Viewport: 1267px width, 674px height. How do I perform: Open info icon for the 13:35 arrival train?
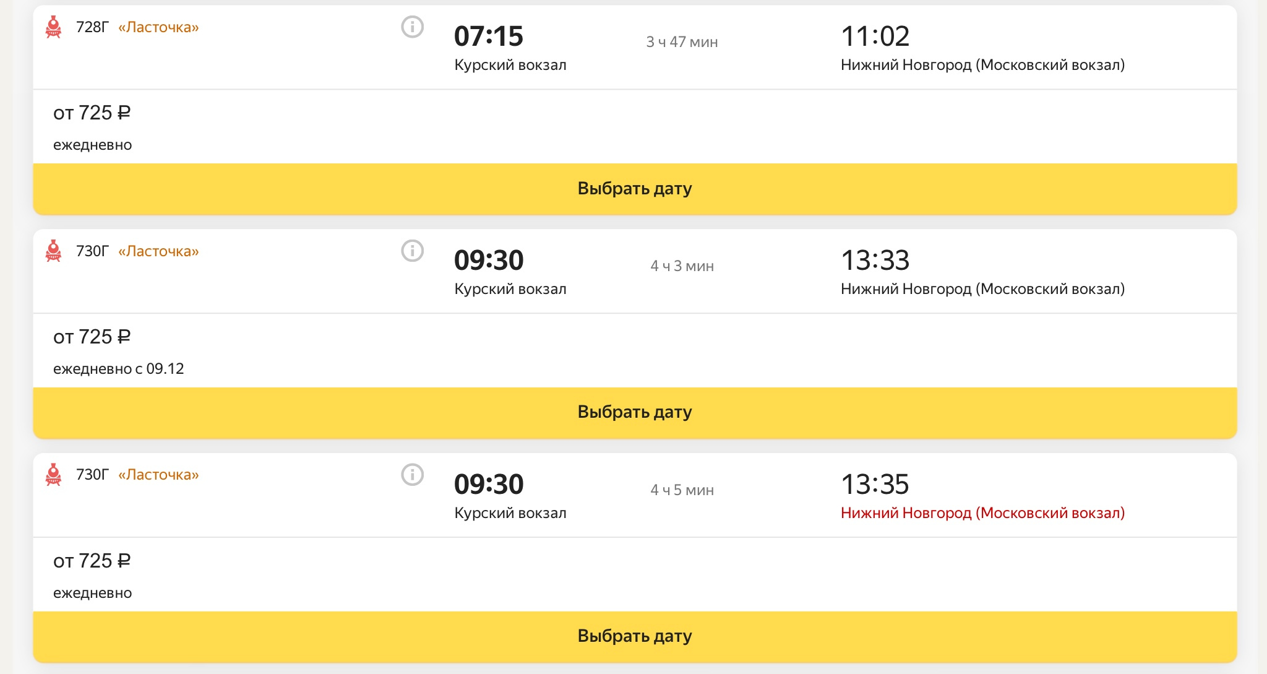tap(413, 475)
